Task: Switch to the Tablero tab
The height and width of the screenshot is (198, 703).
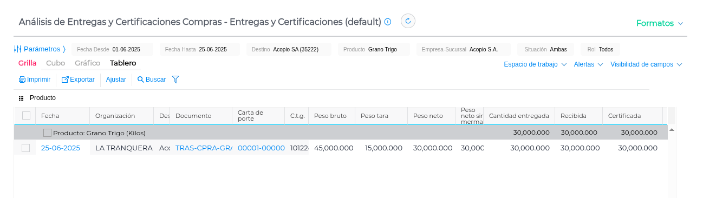Action: (123, 63)
